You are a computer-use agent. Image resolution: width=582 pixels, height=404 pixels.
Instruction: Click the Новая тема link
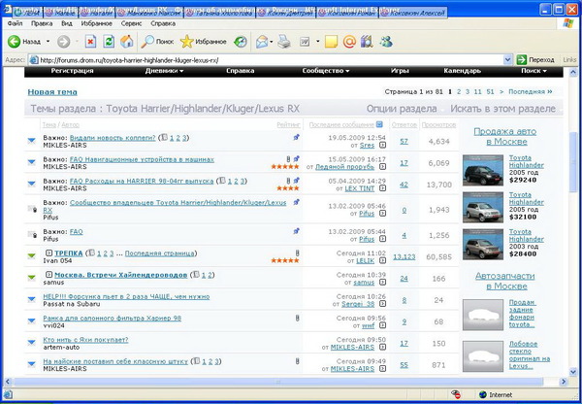click(x=52, y=92)
